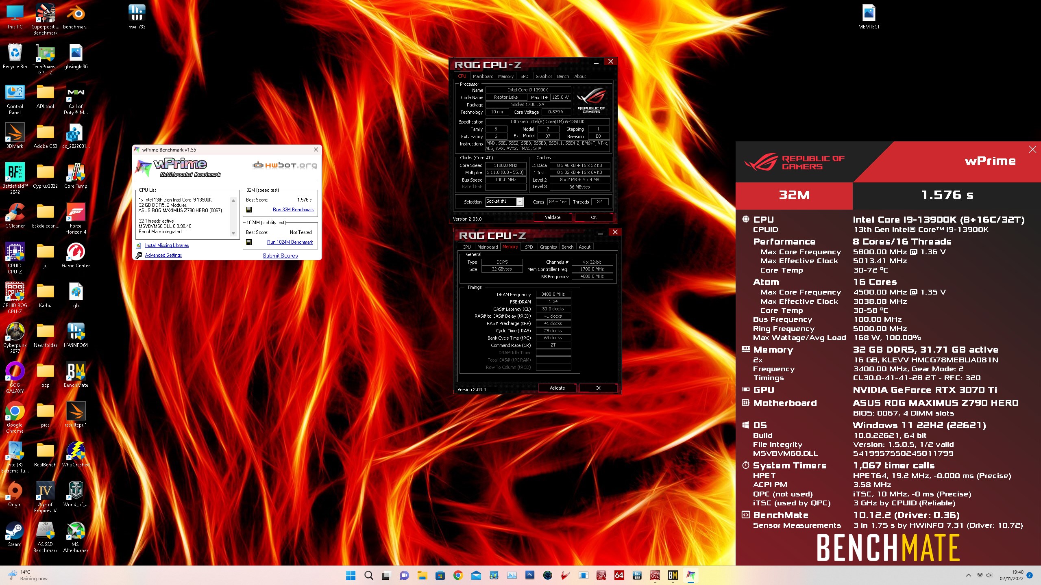Select CPUID CPU-Z desktop icon
This screenshot has height=585, width=1041.
pos(15,258)
